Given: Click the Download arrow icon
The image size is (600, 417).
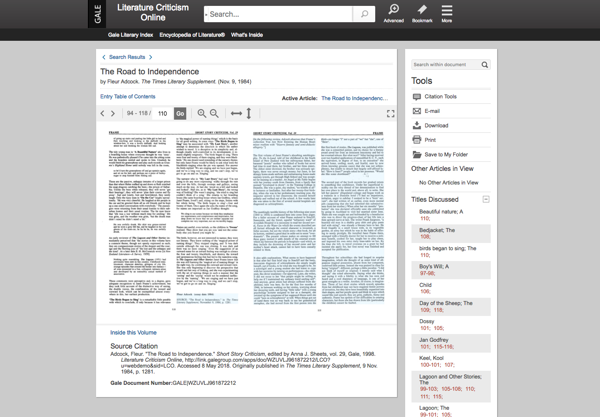Looking at the screenshot, I should pos(417,126).
